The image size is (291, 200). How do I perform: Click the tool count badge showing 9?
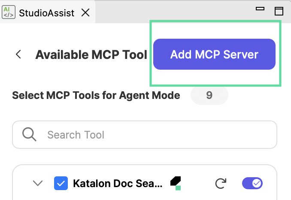pyautogui.click(x=209, y=95)
